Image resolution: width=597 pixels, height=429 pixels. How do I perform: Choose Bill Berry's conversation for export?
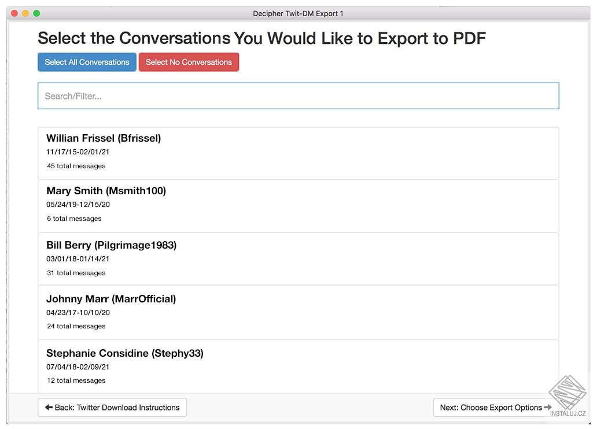tap(298, 258)
